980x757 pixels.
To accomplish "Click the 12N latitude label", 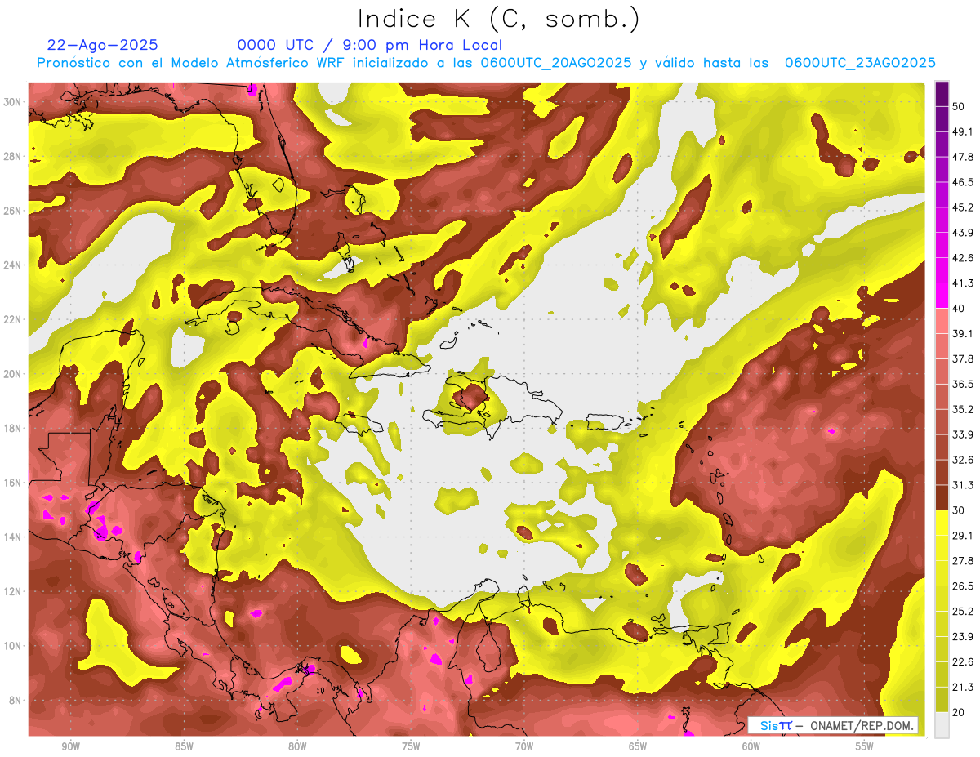I will [x=12, y=591].
